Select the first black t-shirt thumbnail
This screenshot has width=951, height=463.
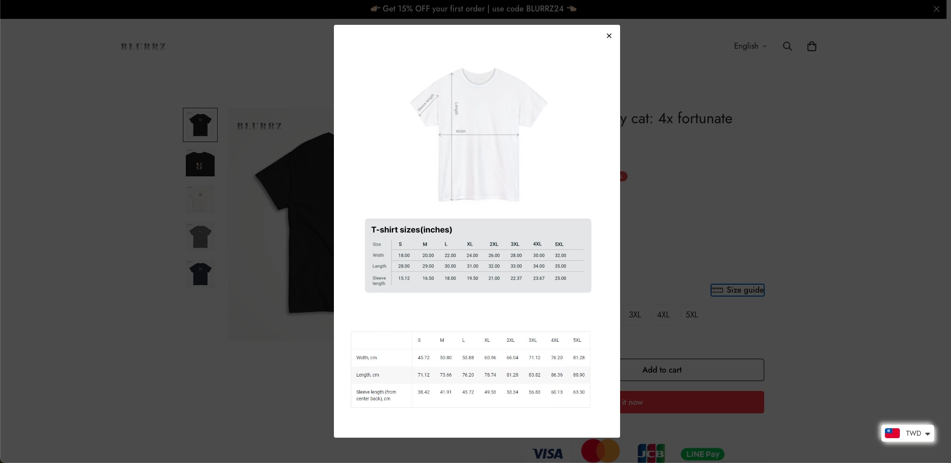coord(200,125)
